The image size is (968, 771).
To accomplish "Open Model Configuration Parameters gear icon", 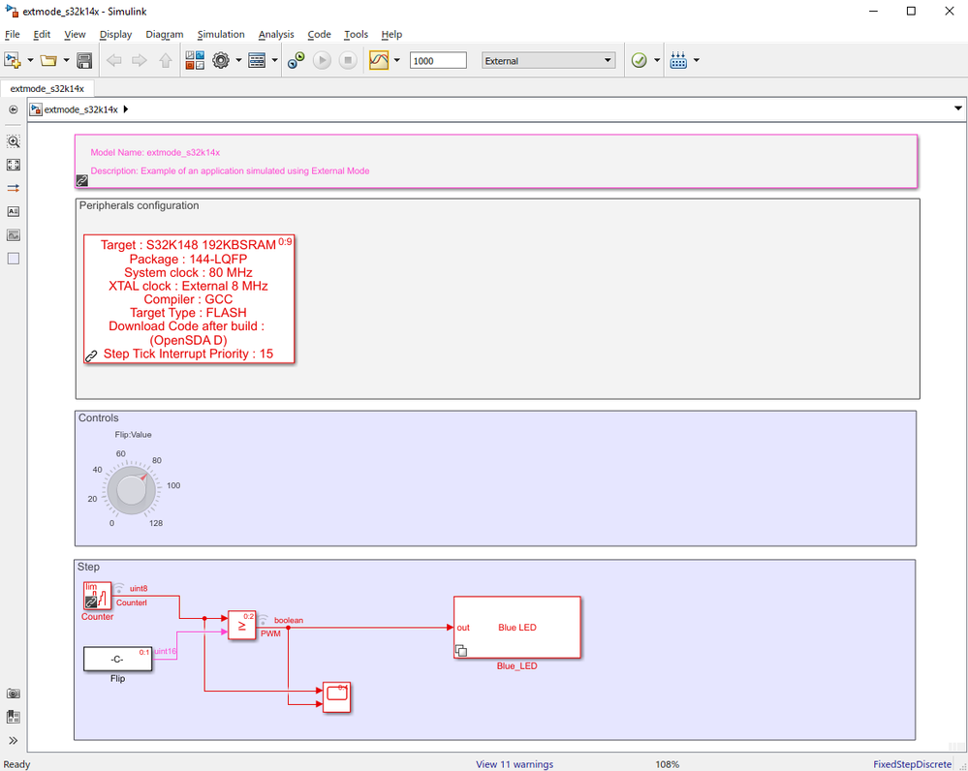I will click(221, 60).
